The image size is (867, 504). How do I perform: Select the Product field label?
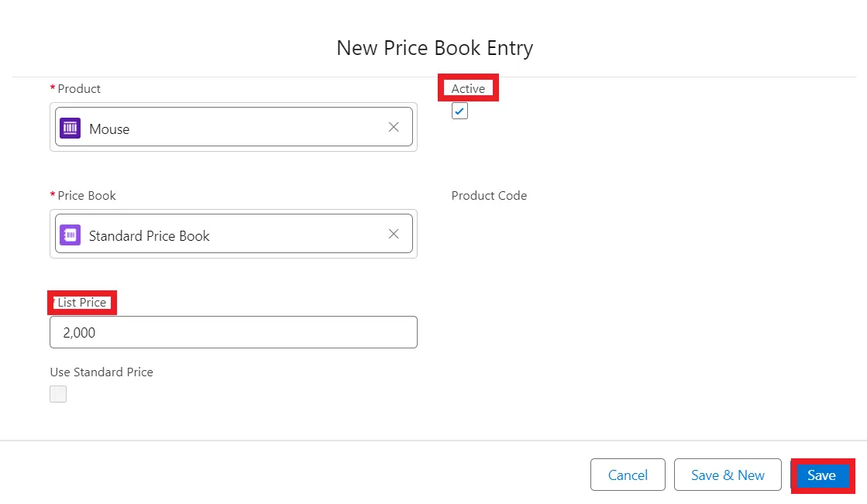coord(79,89)
